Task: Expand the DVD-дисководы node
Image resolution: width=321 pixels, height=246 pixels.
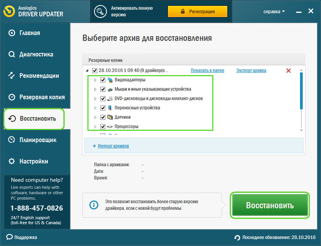Action: coord(95,98)
